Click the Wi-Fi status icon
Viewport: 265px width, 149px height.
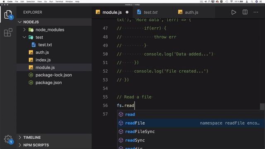pyautogui.click(x=231, y=2)
